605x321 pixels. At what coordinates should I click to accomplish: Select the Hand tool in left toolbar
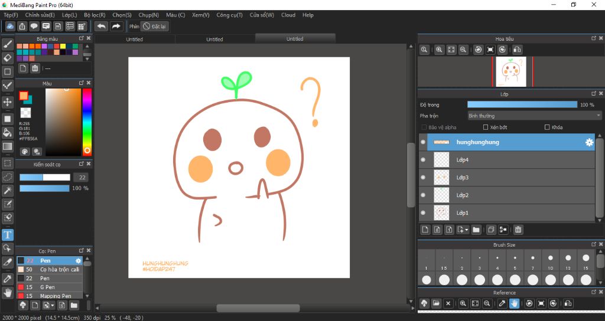click(7, 293)
